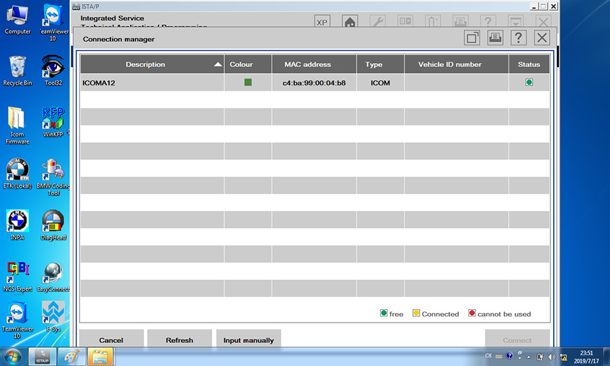The width and height of the screenshot is (610, 366).
Task: Sort by Description column header
Action: pyautogui.click(x=152, y=64)
